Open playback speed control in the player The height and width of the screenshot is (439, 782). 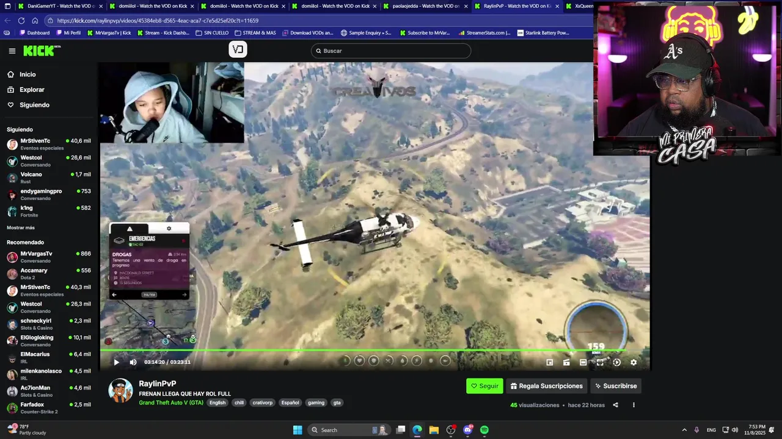click(x=616, y=362)
